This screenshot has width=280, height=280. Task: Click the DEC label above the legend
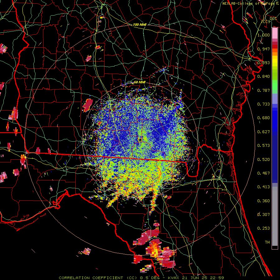coord(273,19)
